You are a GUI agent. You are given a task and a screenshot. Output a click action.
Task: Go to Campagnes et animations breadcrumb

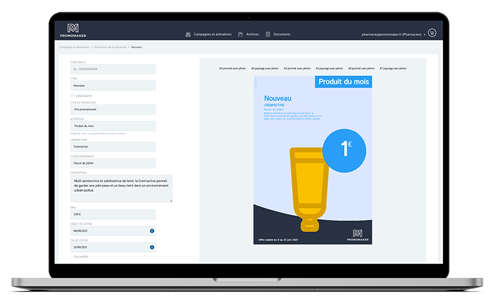coord(74,47)
